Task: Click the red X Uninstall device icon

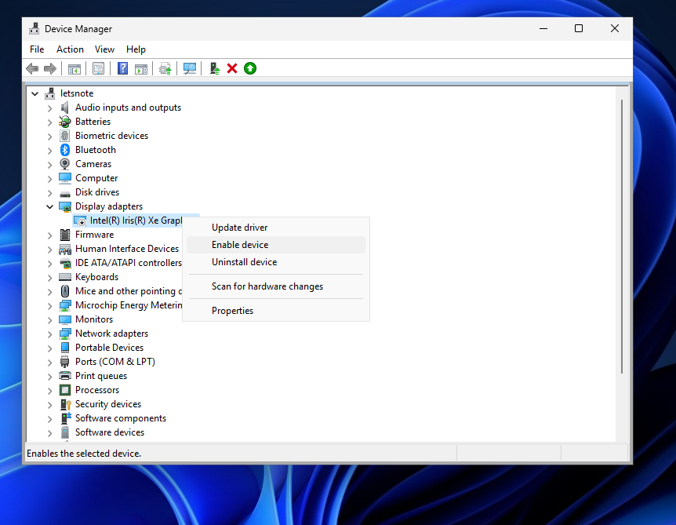Action: pos(232,68)
